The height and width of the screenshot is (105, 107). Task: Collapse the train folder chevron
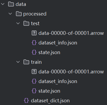pyautogui.click(x=18, y=62)
